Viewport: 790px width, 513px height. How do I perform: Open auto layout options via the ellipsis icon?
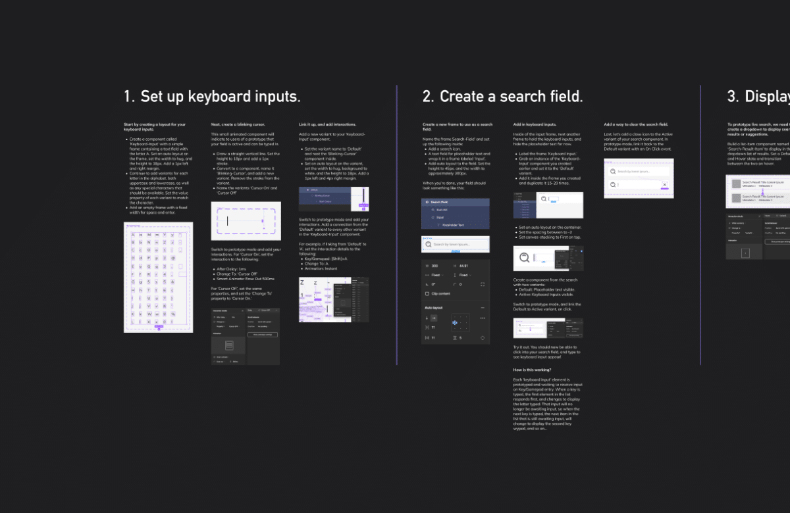[482, 318]
